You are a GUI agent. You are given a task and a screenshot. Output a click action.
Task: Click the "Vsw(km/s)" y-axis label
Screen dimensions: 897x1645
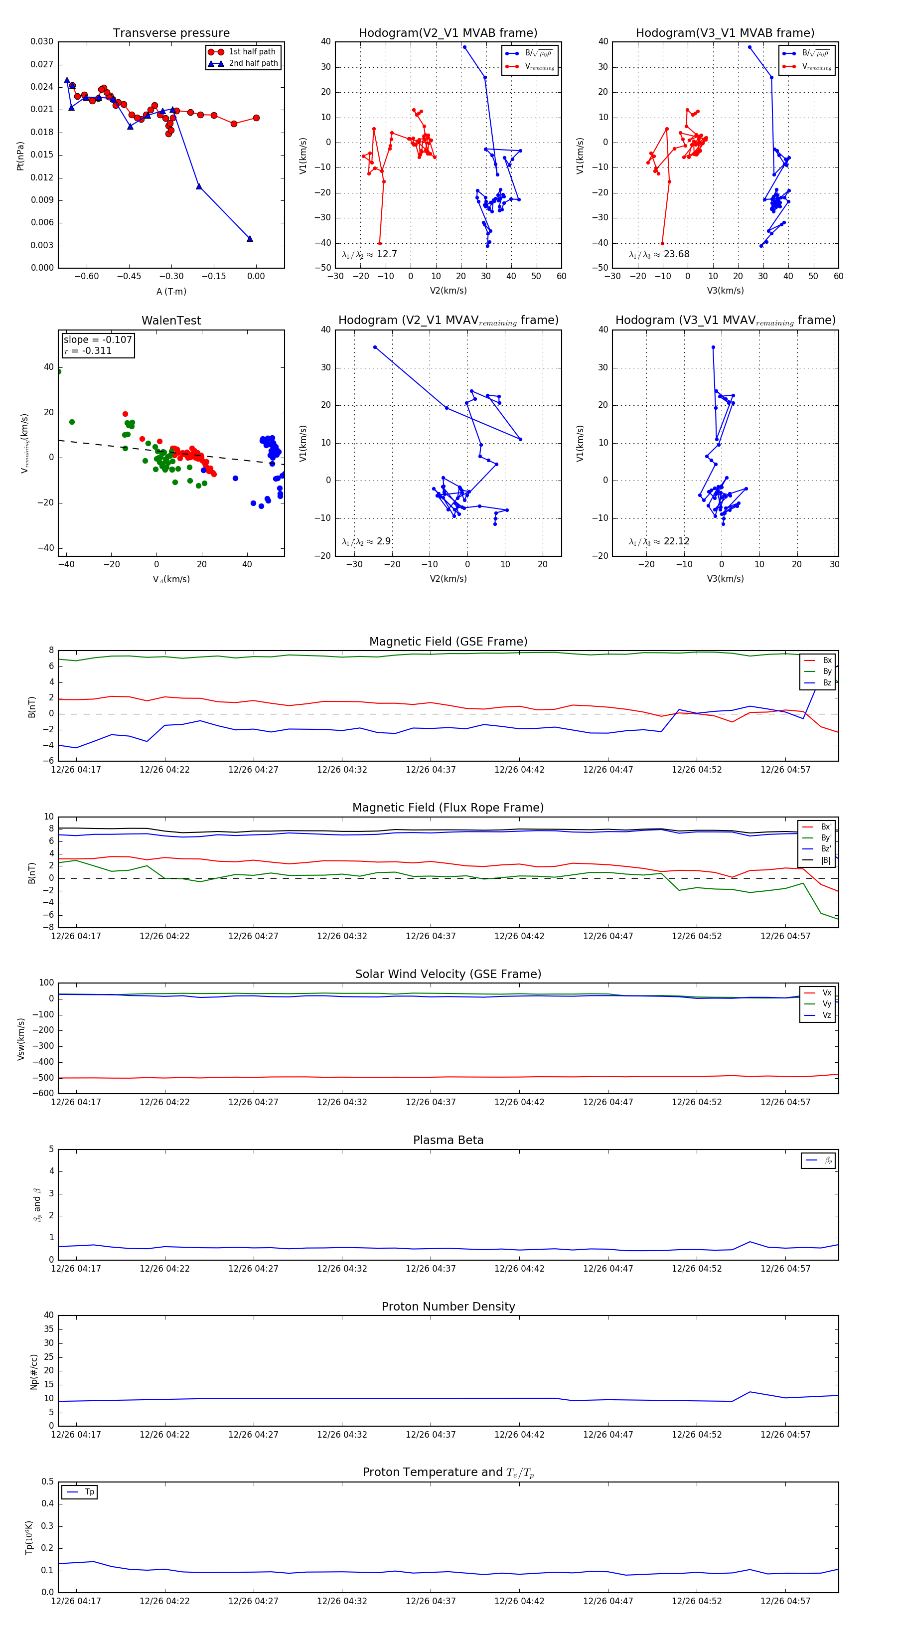21,1039
